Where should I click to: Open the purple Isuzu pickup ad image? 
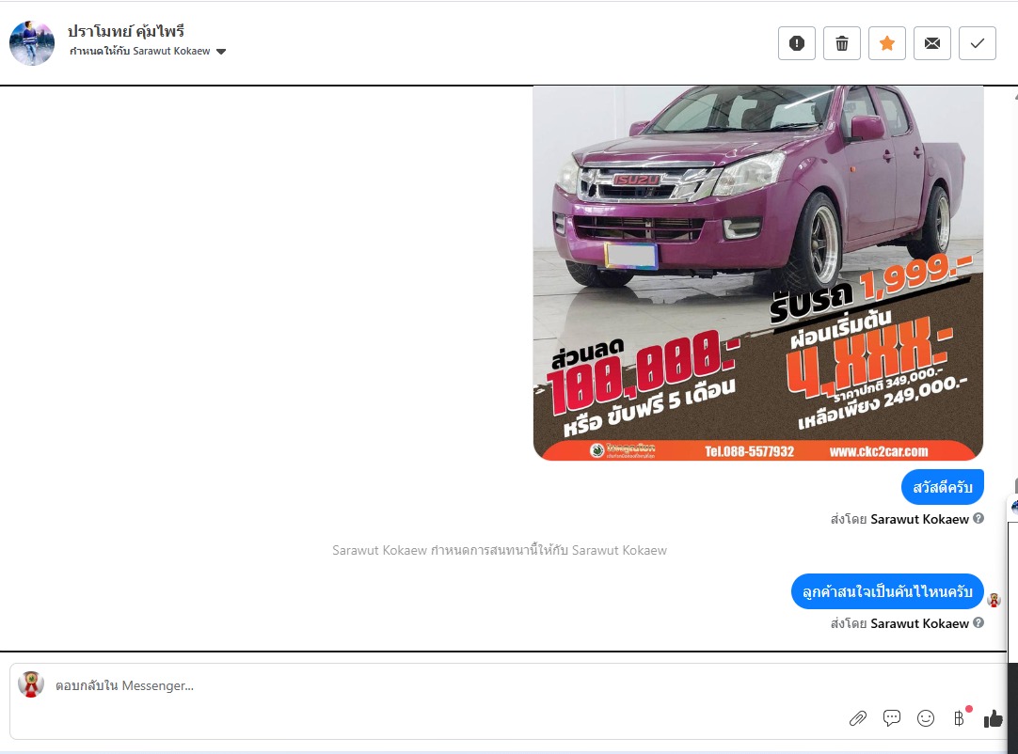click(757, 273)
